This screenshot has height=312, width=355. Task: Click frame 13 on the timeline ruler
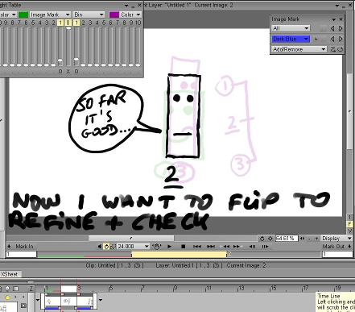[x=241, y=289]
